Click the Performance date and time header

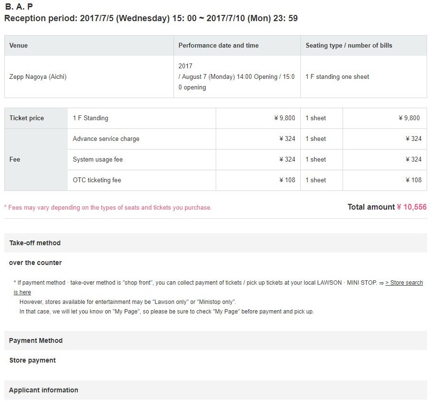click(x=219, y=46)
